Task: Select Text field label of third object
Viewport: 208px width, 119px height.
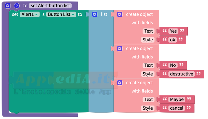Action: (x=149, y=99)
